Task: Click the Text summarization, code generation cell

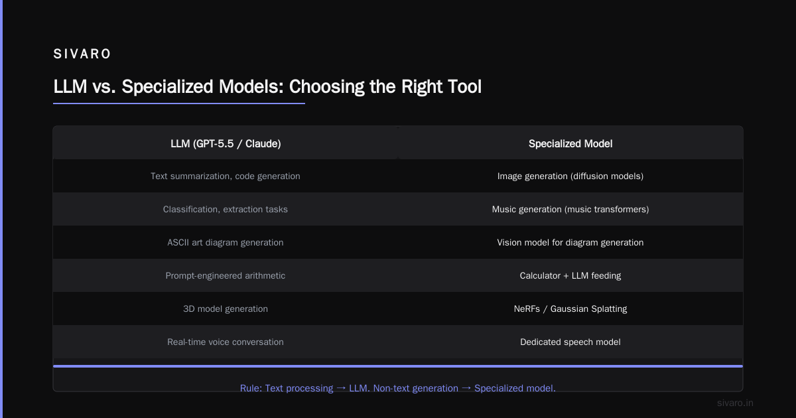Action: (x=226, y=176)
